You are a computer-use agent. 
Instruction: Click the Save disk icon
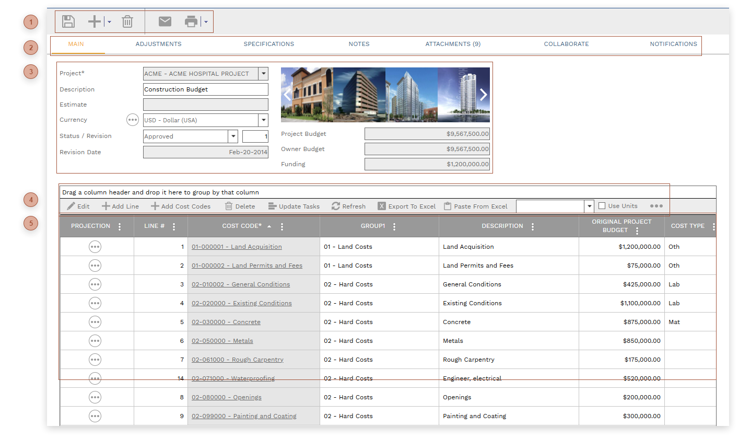coord(68,21)
